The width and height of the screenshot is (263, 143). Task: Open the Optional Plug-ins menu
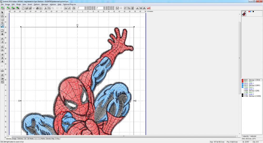click(x=69, y=4)
